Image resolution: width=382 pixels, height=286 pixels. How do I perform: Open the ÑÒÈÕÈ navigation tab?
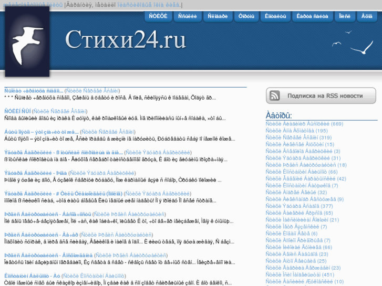(158, 16)
